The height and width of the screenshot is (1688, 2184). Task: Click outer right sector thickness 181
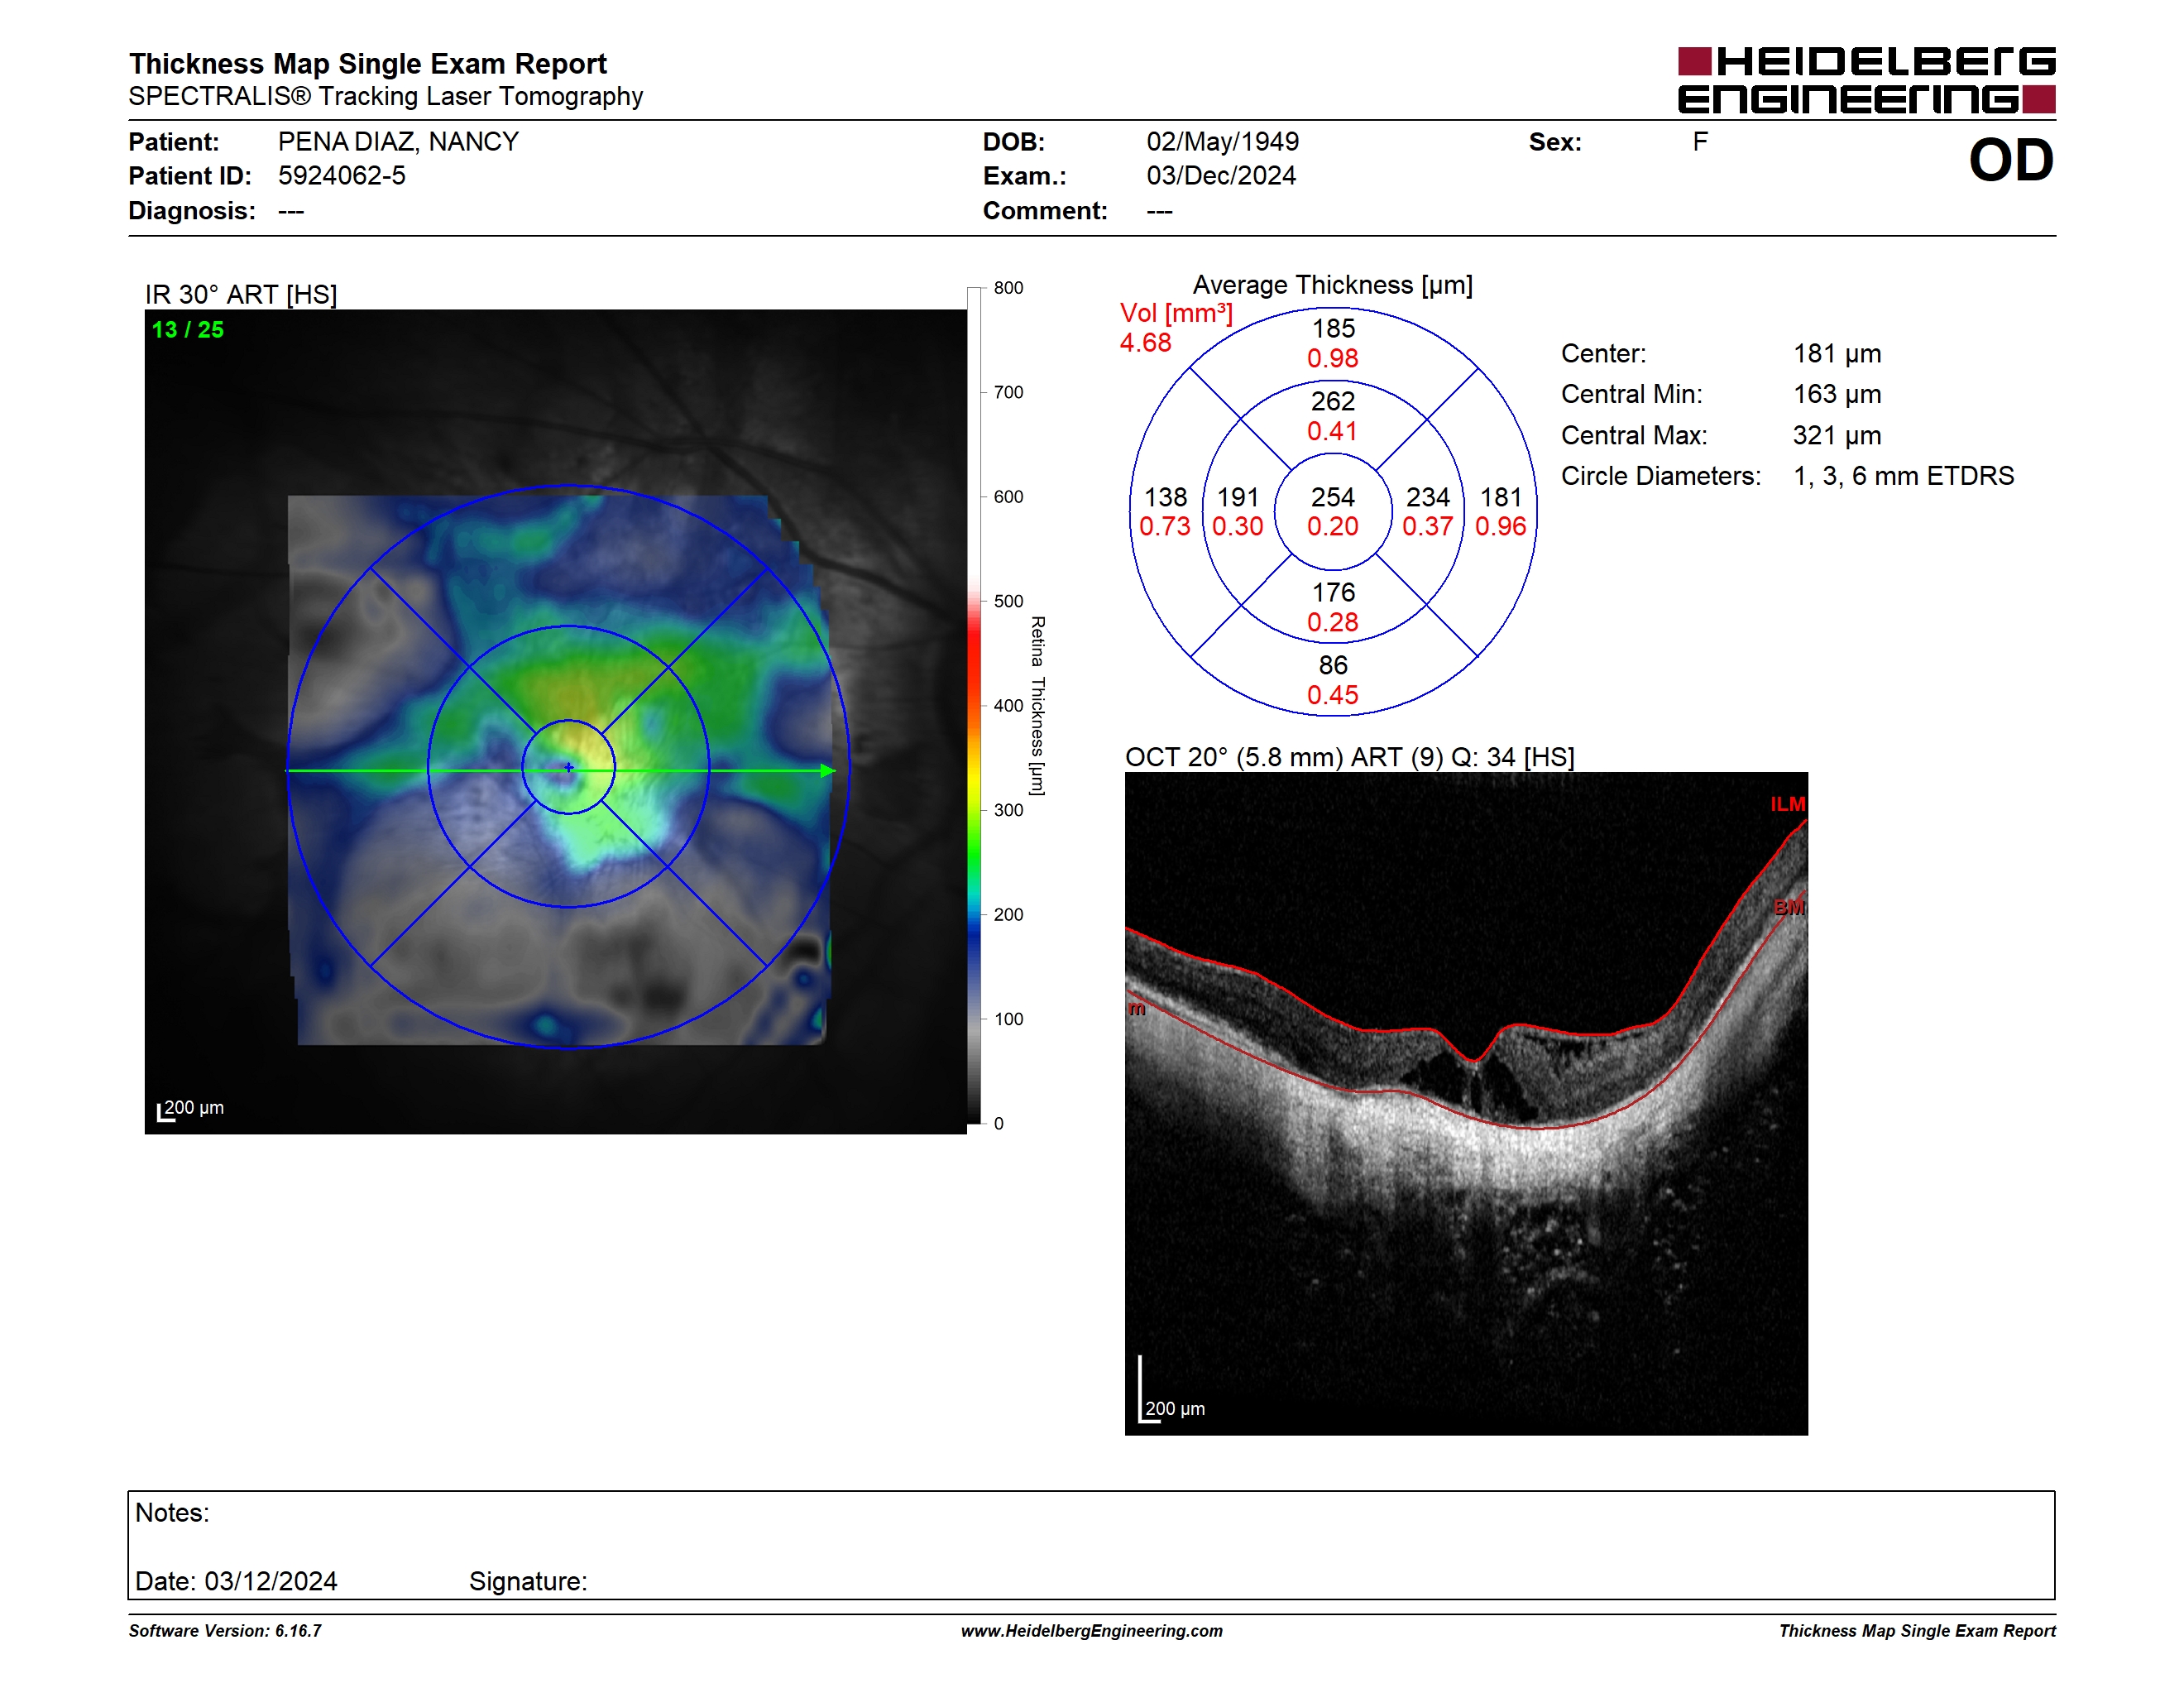1501,497
